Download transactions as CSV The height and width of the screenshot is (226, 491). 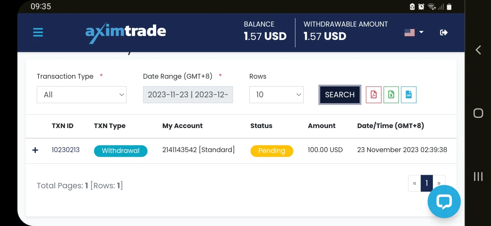pyautogui.click(x=409, y=95)
